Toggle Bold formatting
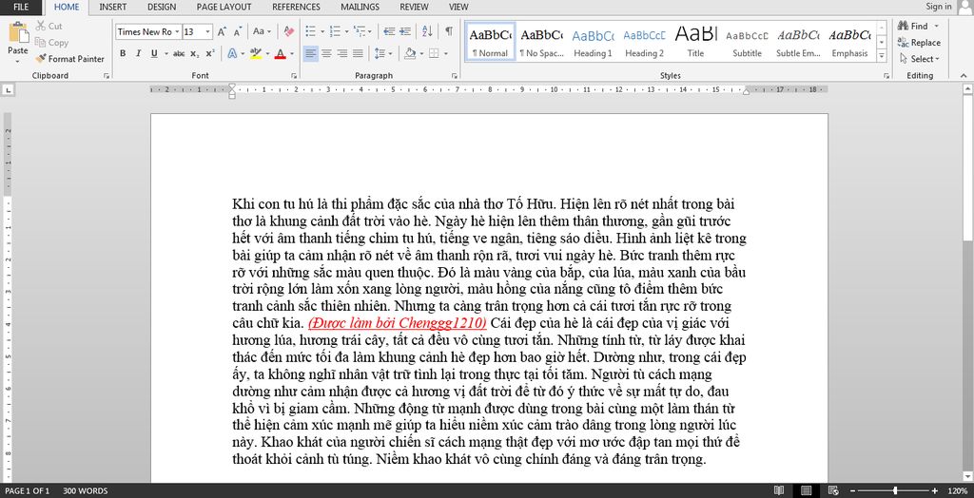 coord(123,53)
